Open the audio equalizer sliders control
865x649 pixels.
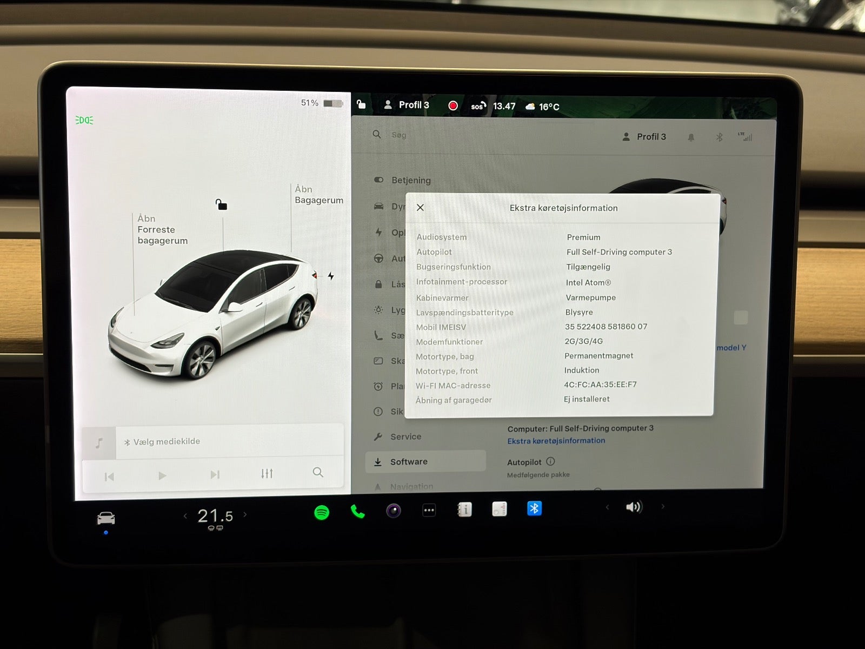267,473
